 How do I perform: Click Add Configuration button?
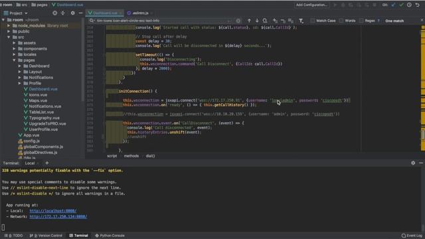point(311,5)
